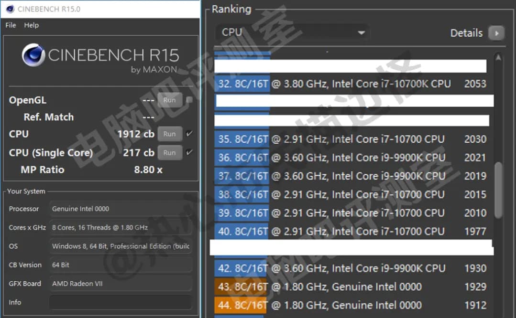Select ranking entry 38 i7-10700 2015
516x318 pixels.
point(352,194)
